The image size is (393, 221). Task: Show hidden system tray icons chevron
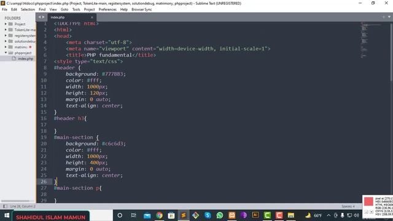pos(329,215)
